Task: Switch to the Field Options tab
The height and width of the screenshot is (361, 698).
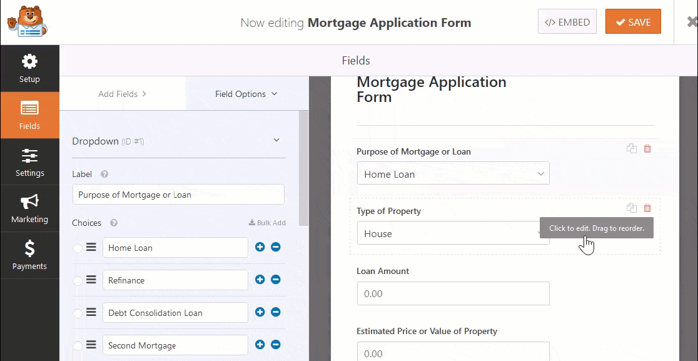Action: coord(246,94)
